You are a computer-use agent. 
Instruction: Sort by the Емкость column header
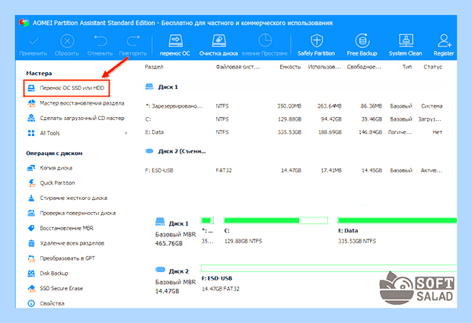coord(290,67)
